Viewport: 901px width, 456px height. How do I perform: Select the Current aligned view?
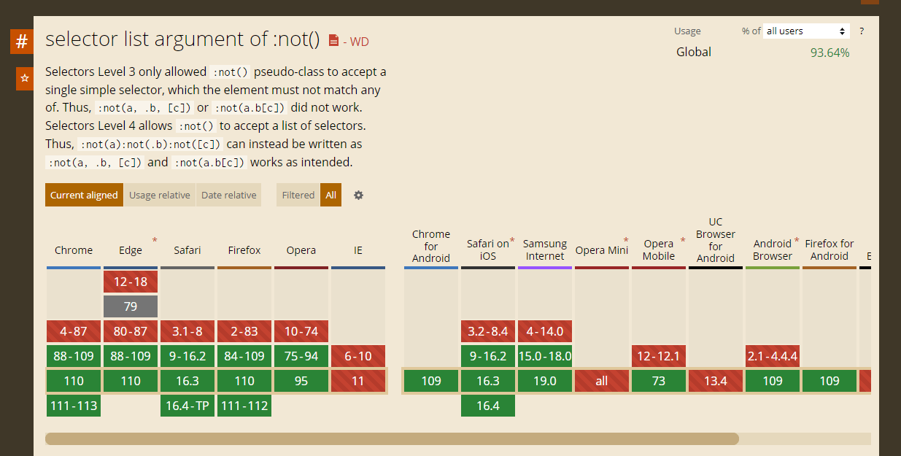[x=84, y=195]
